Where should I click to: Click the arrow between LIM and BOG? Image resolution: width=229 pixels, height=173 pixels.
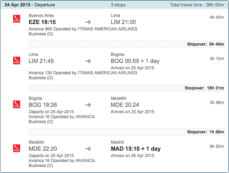tap(88, 61)
